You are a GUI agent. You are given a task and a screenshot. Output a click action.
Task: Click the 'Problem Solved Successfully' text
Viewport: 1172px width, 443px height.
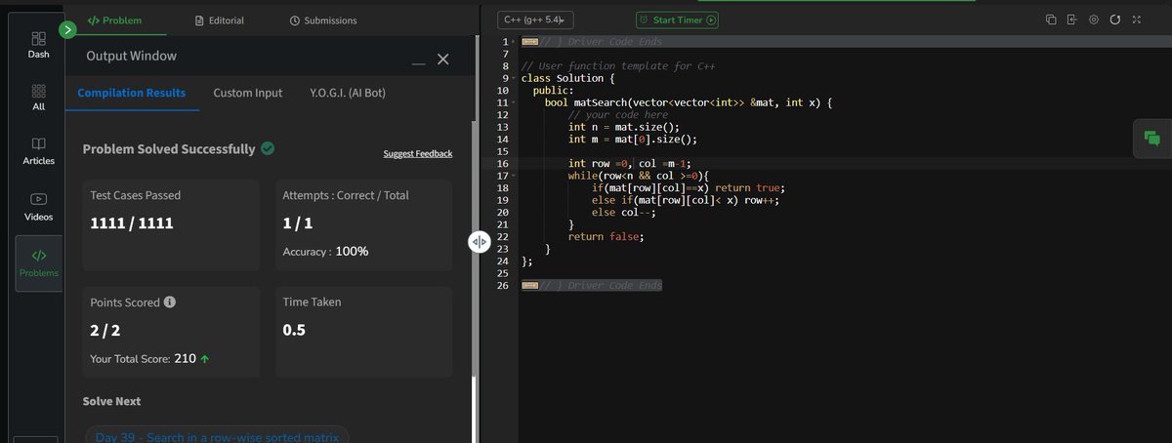(169, 149)
